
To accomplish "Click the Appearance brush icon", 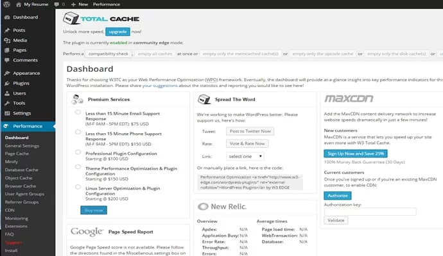I will point(7,73).
